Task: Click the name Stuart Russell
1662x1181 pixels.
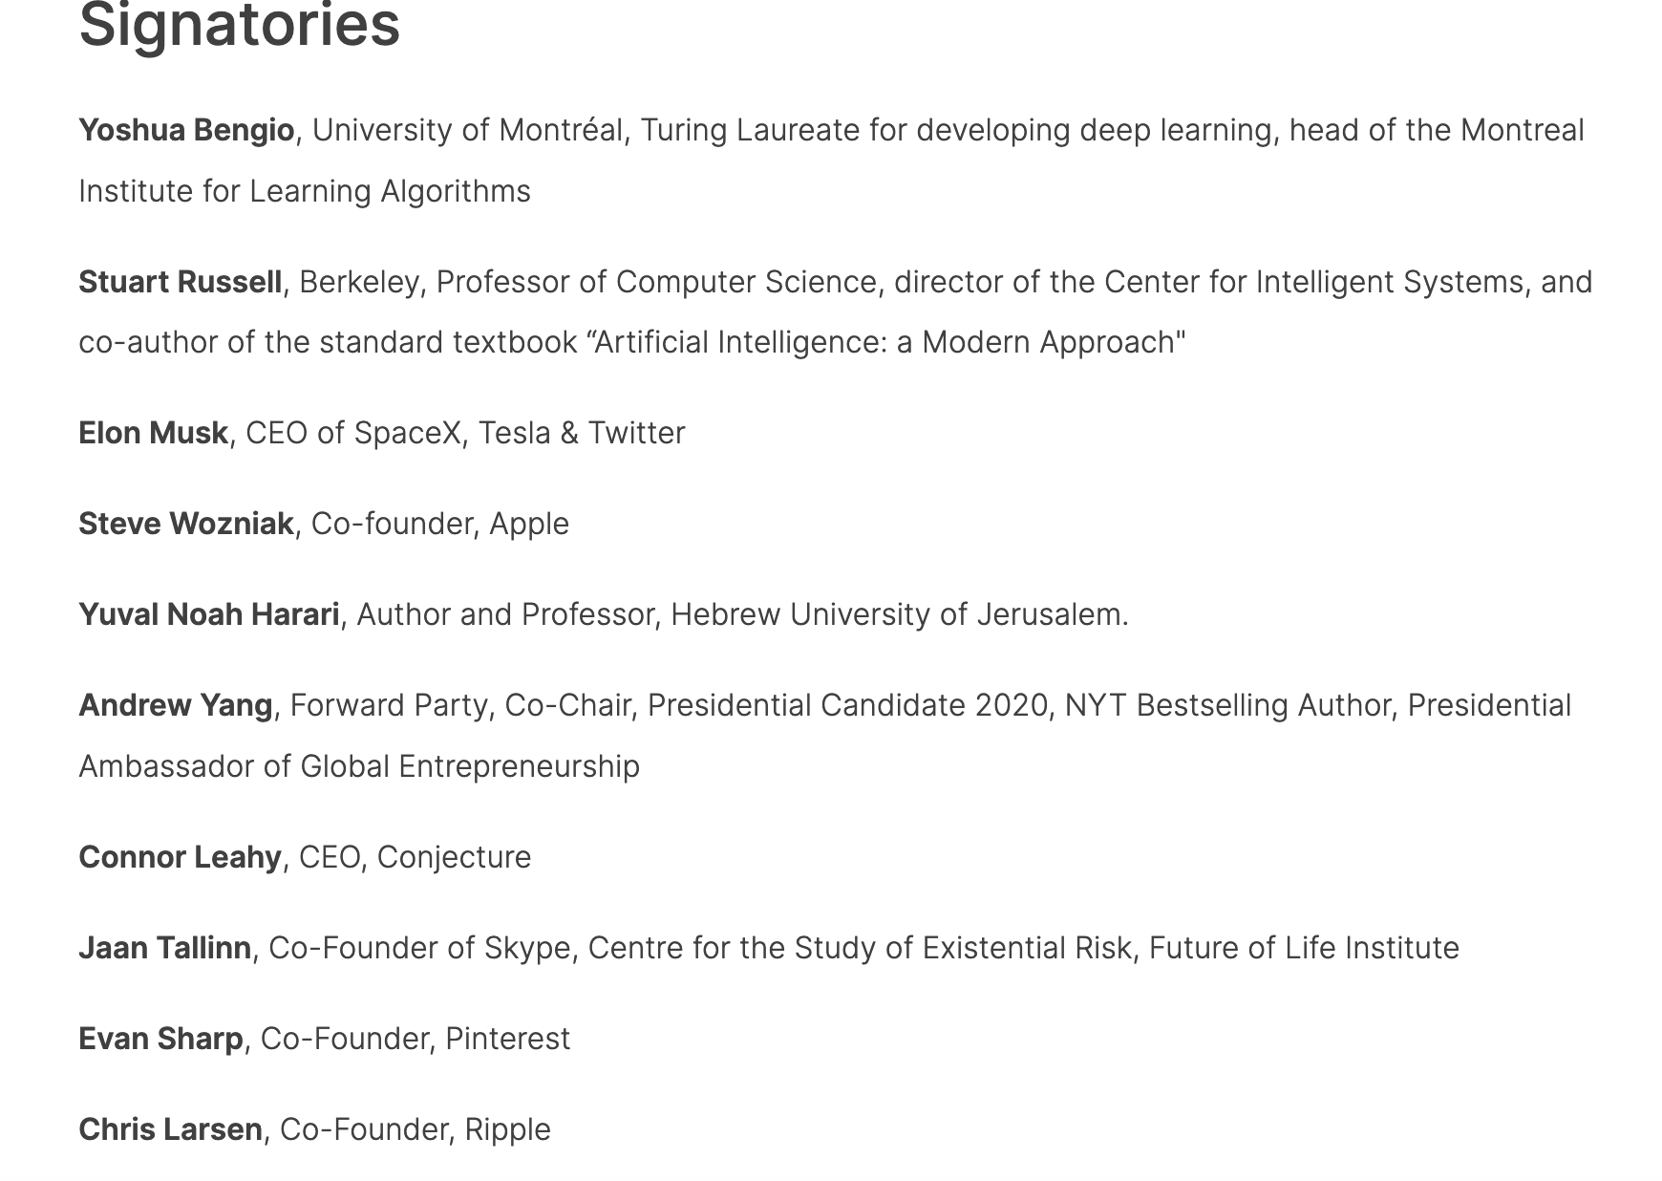Action: point(180,282)
